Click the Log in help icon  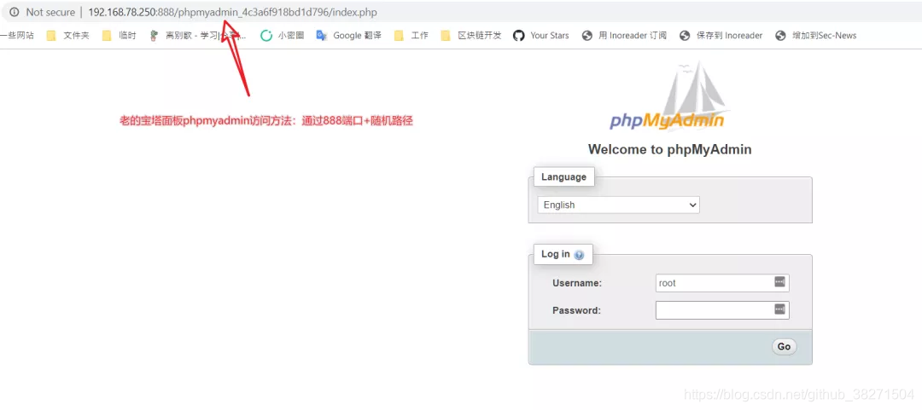579,255
